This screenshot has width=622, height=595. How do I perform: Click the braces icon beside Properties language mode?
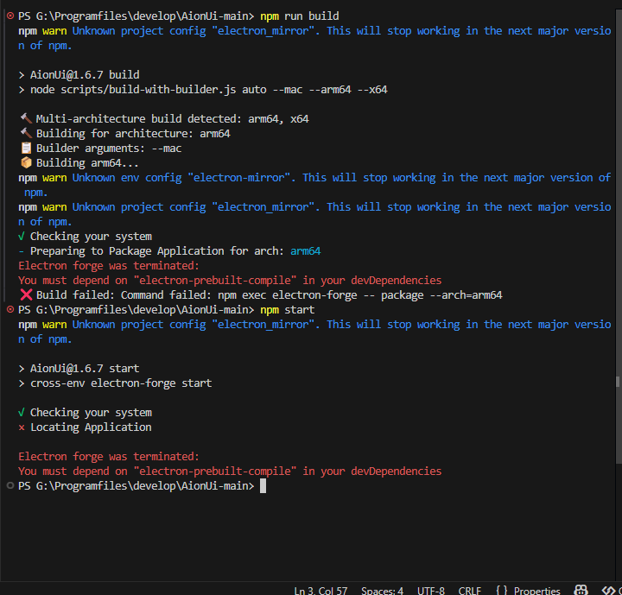(x=502, y=590)
